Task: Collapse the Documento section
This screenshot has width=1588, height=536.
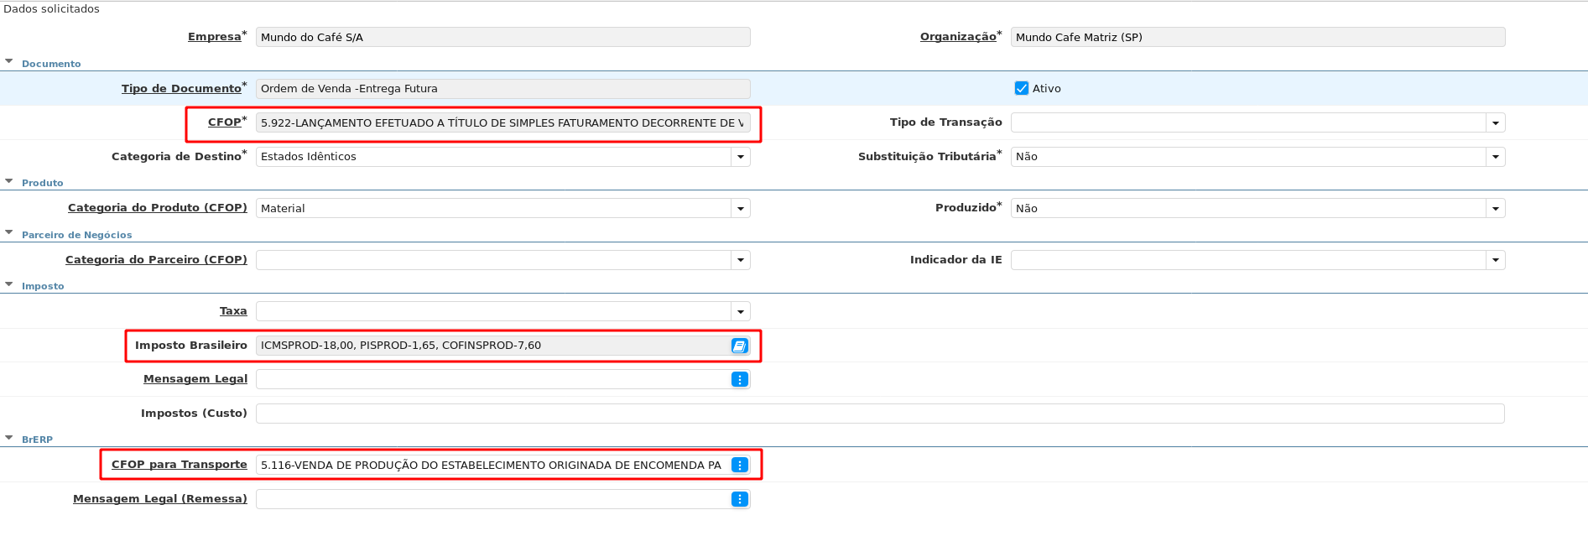Action: tap(9, 62)
